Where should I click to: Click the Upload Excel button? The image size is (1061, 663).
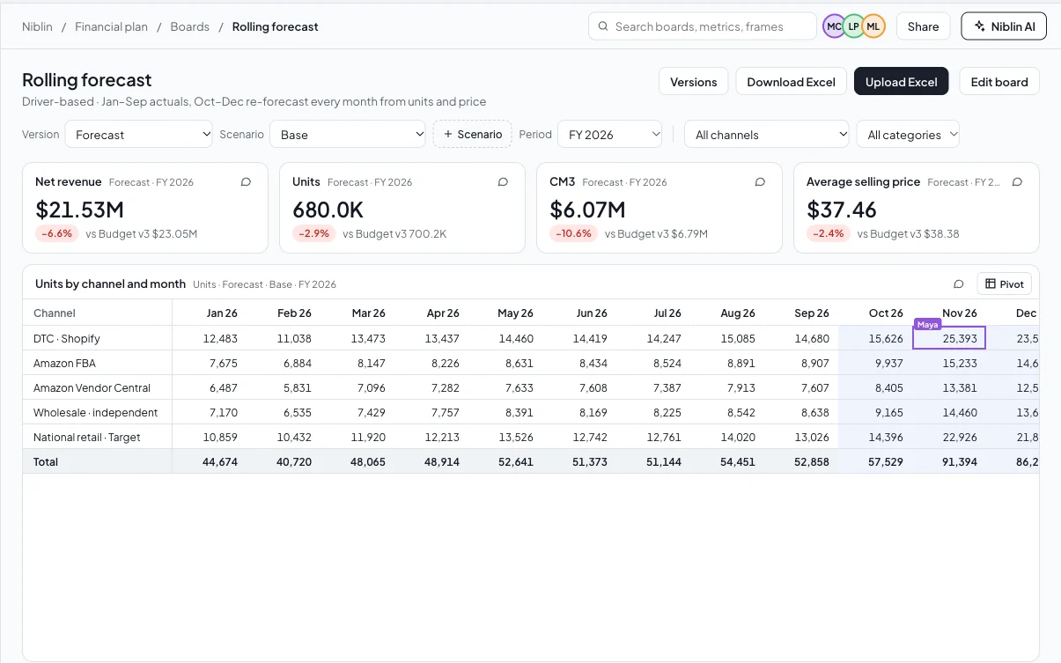pos(901,82)
